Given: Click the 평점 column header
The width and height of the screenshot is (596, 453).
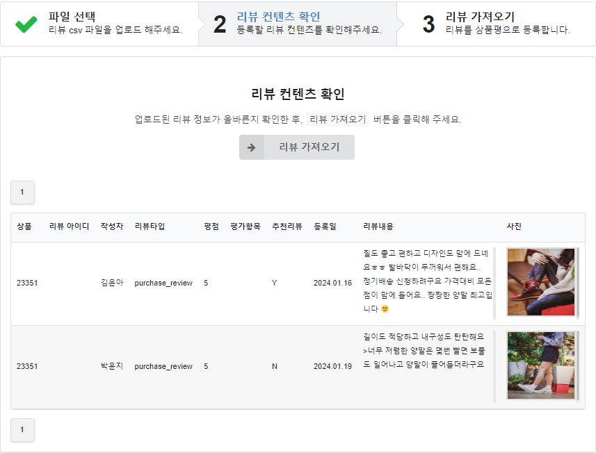Looking at the screenshot, I should [x=211, y=226].
